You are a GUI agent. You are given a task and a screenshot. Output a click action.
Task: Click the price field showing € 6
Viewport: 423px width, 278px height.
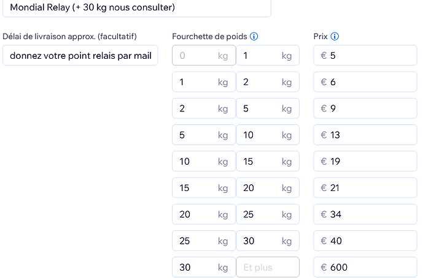365,82
